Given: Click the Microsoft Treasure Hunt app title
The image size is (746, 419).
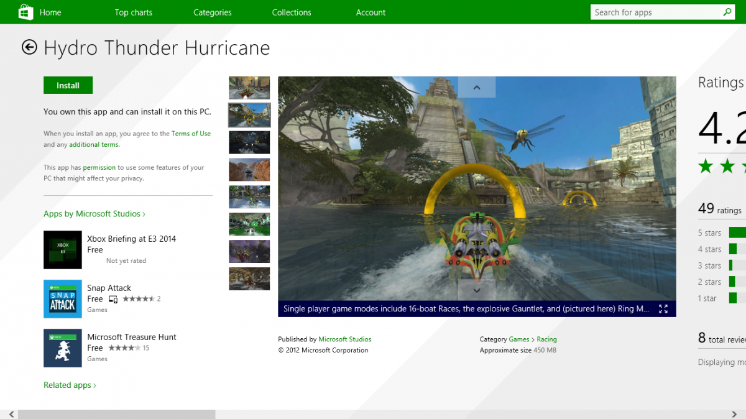Looking at the screenshot, I should (x=132, y=337).
